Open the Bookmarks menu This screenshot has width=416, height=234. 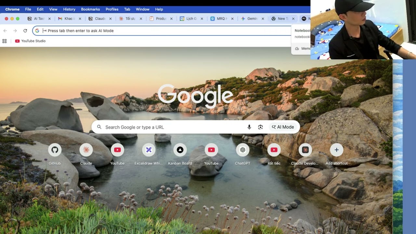(x=90, y=9)
